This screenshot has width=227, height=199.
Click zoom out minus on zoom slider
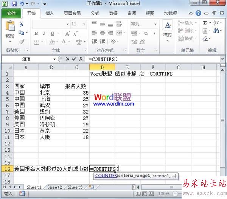(175, 193)
